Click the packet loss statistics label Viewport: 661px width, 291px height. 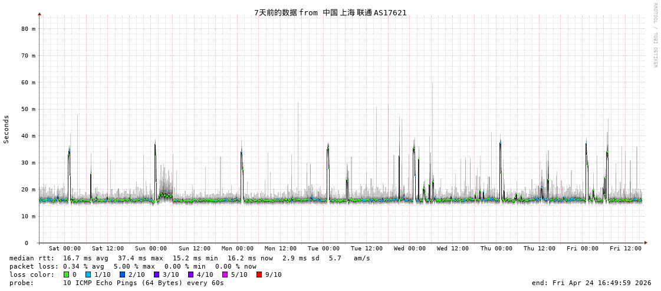(34, 266)
